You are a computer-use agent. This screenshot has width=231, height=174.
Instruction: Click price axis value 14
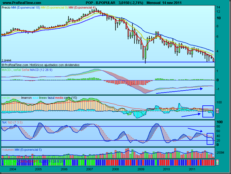point(218,7)
